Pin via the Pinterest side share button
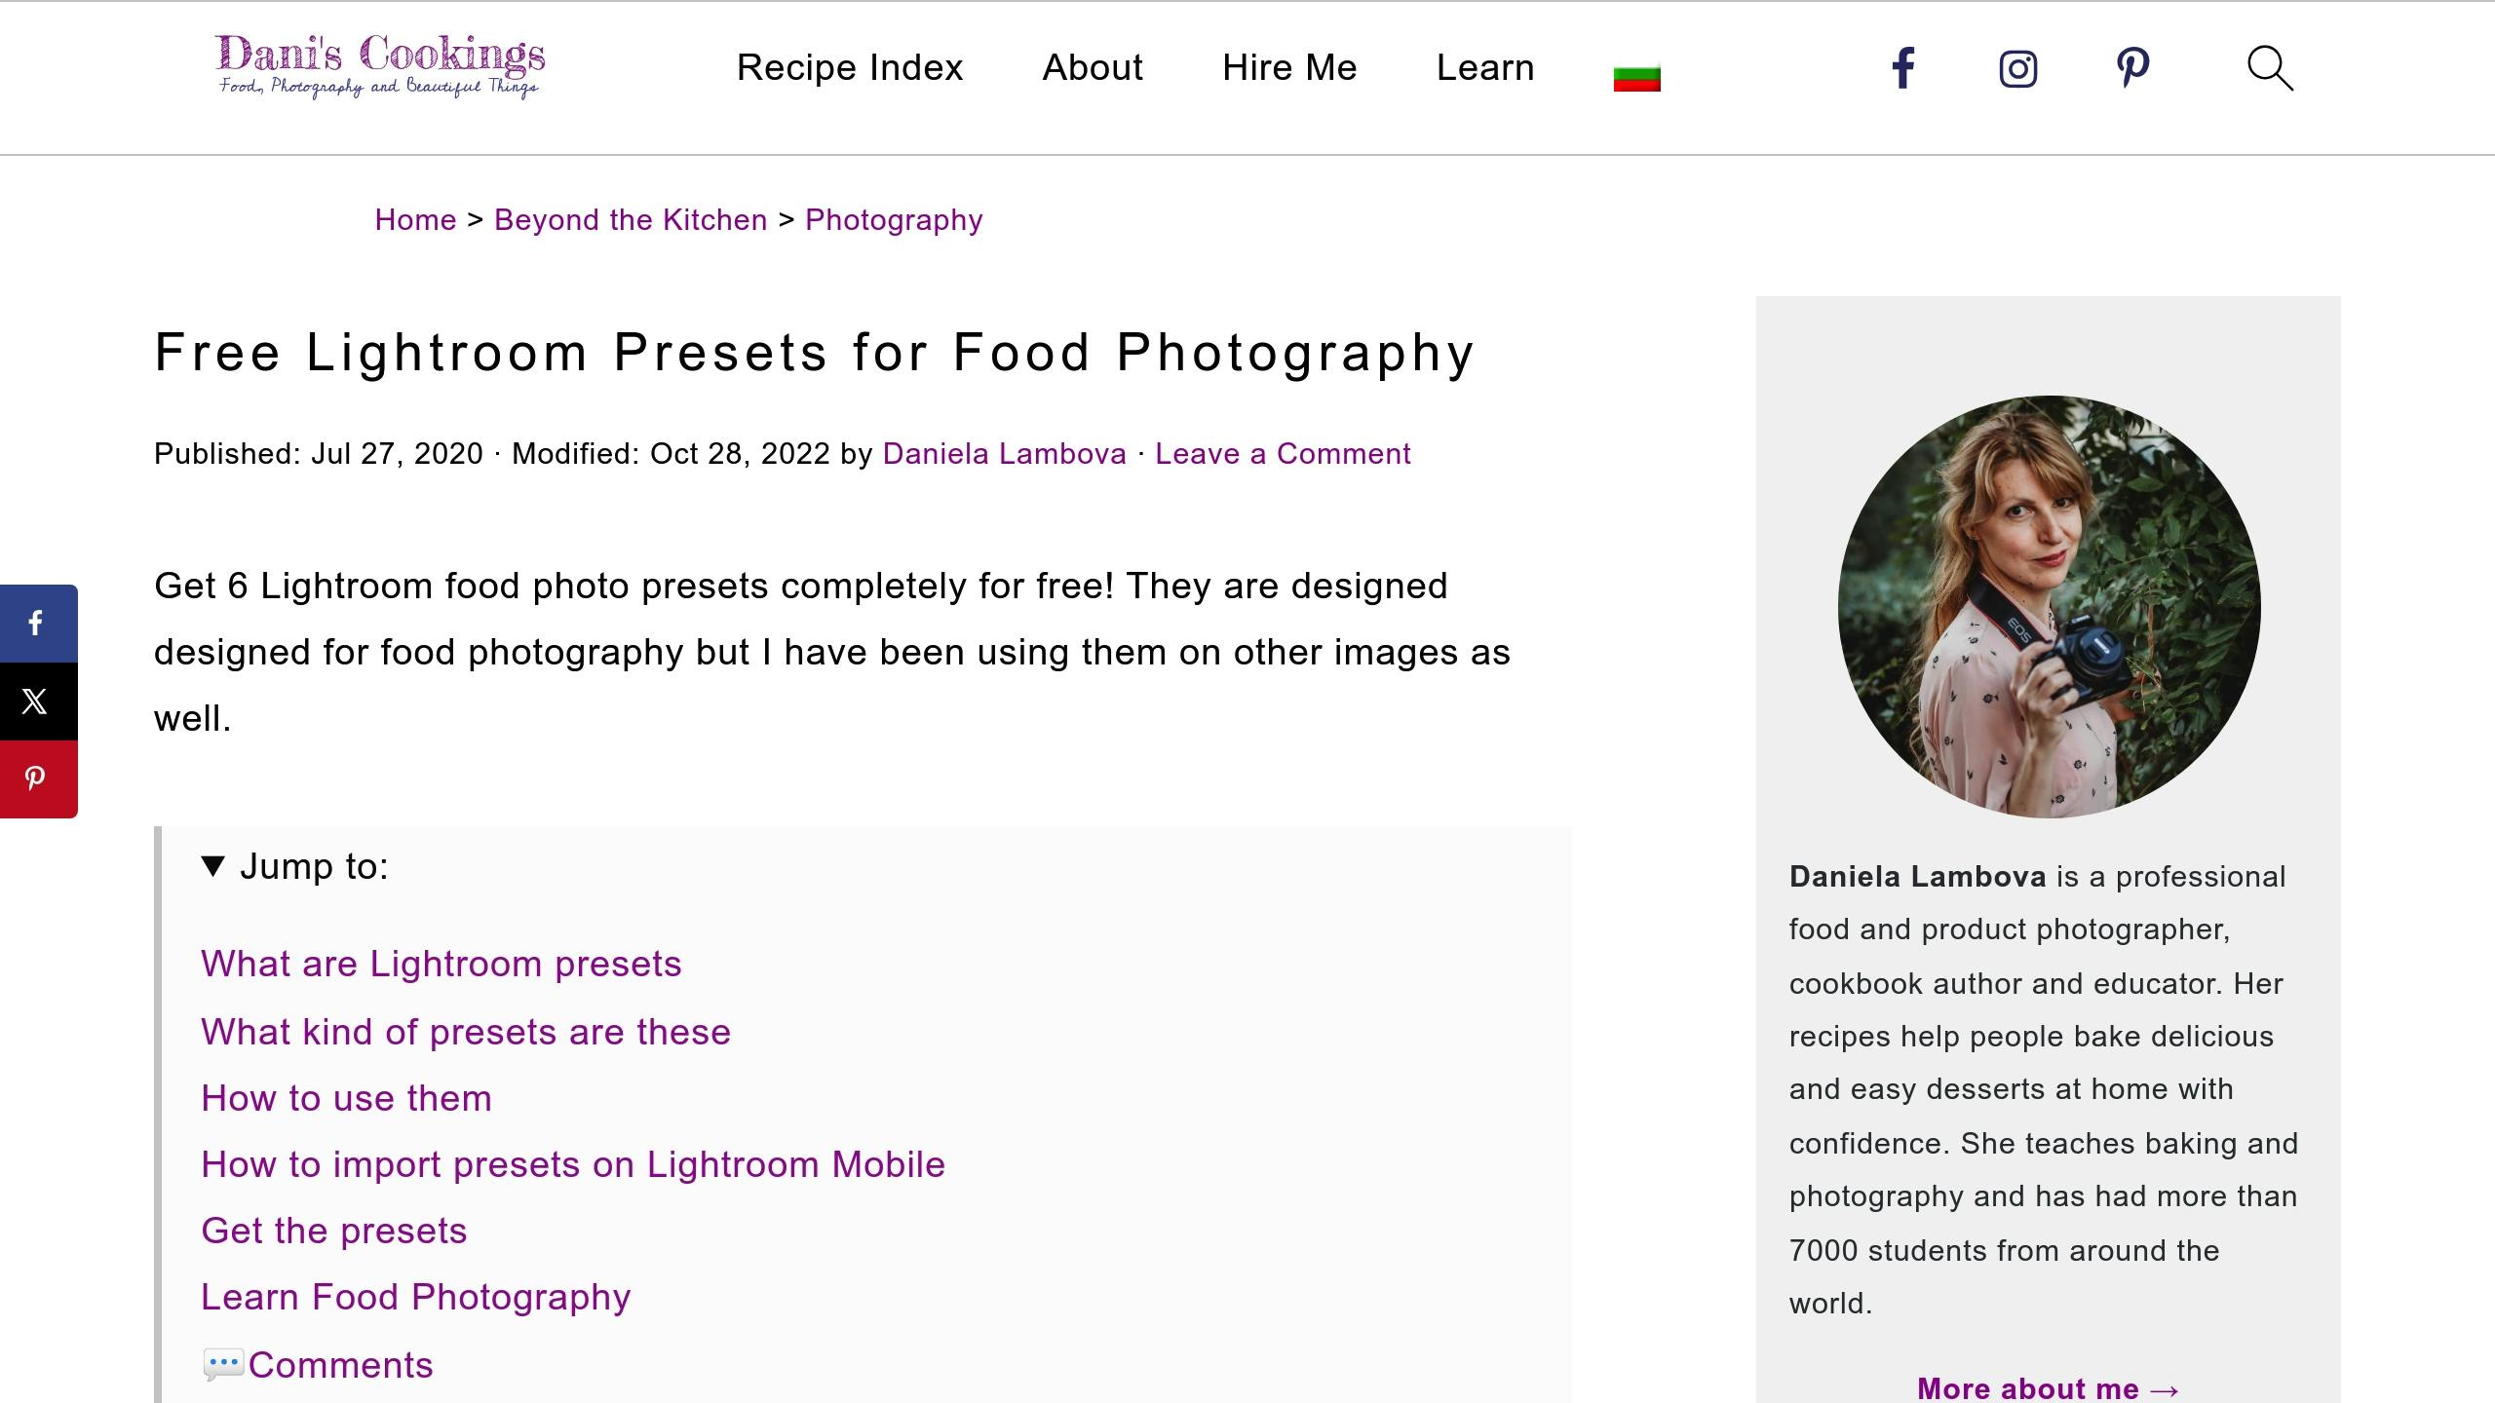This screenshot has height=1403, width=2495. tap(37, 779)
